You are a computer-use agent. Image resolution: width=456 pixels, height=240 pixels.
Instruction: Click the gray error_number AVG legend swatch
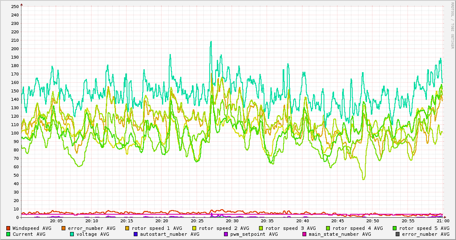pos(397,234)
